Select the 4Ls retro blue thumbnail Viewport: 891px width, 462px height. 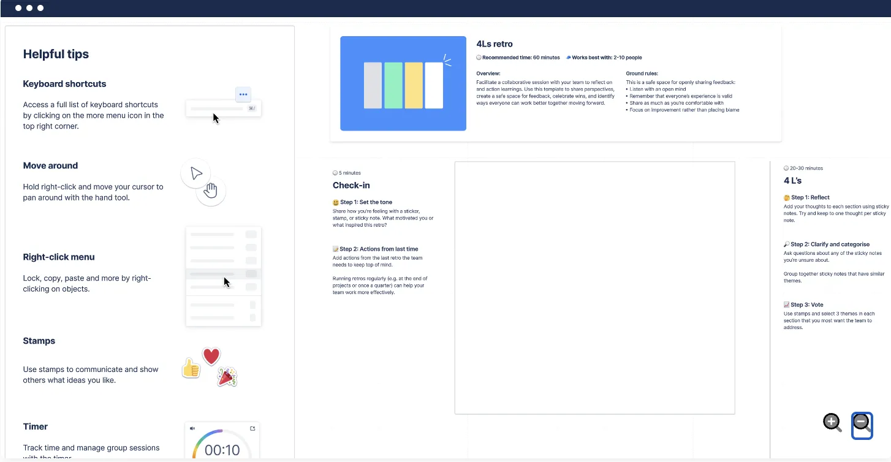403,83
